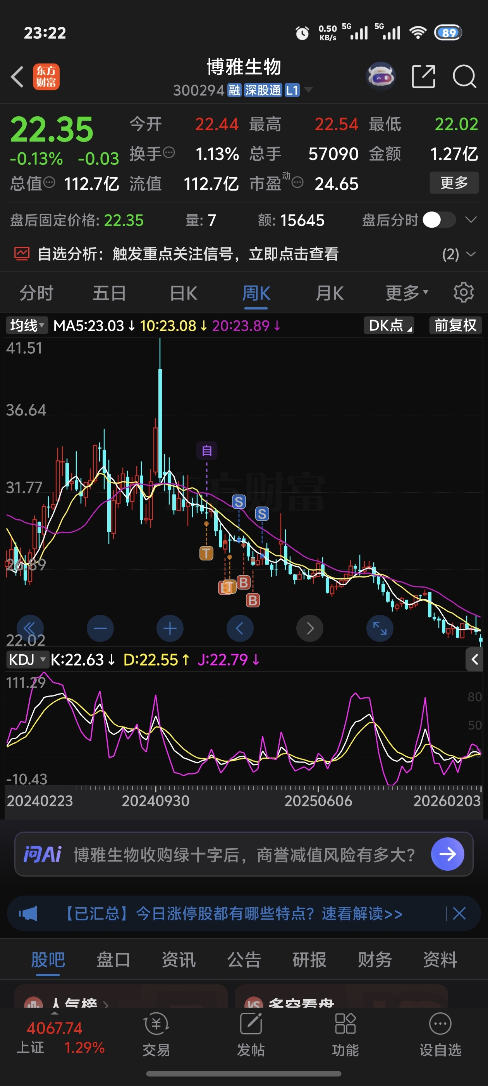Tap the 自 marker on chart
Image resolution: width=488 pixels, height=1086 pixels.
(207, 451)
